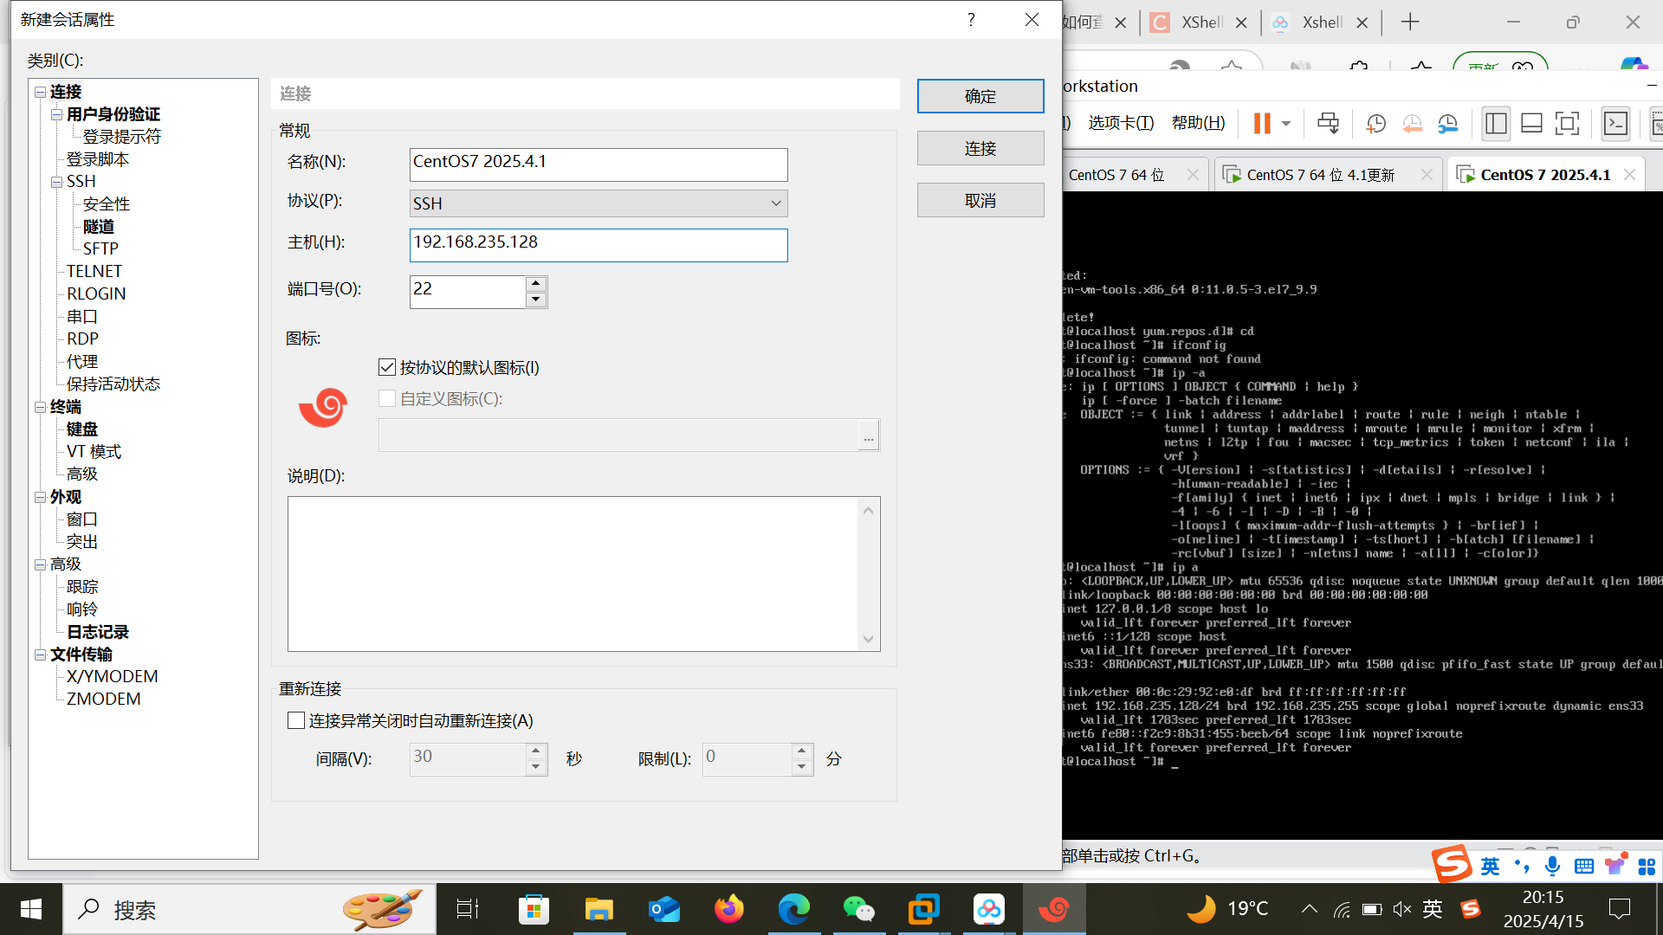Click the 取消 button
The image size is (1663, 935).
(980, 200)
